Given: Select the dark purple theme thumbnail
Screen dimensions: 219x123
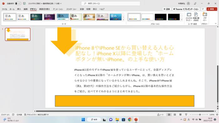Looking at the screenshot, I should tap(49, 17).
